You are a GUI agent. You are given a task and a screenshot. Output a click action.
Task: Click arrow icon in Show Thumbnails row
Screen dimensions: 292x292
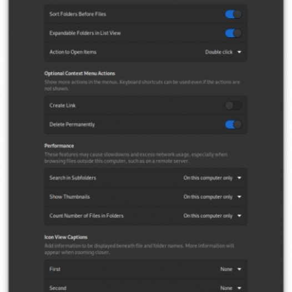click(x=239, y=197)
